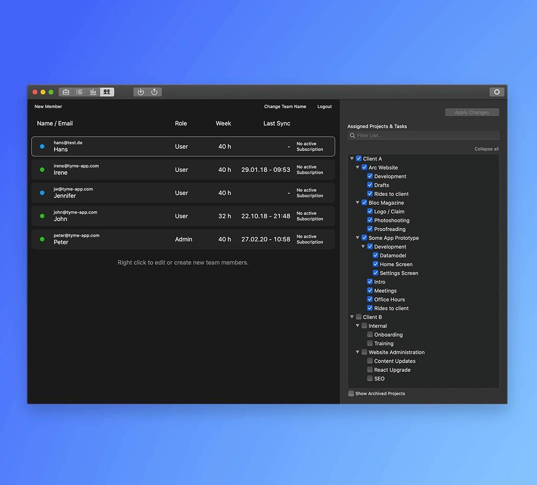Click the Logout link
Screen dimensions: 537x485
click(x=324, y=106)
